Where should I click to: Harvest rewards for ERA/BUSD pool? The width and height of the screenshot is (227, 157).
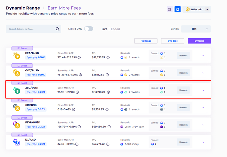tap(183, 56)
